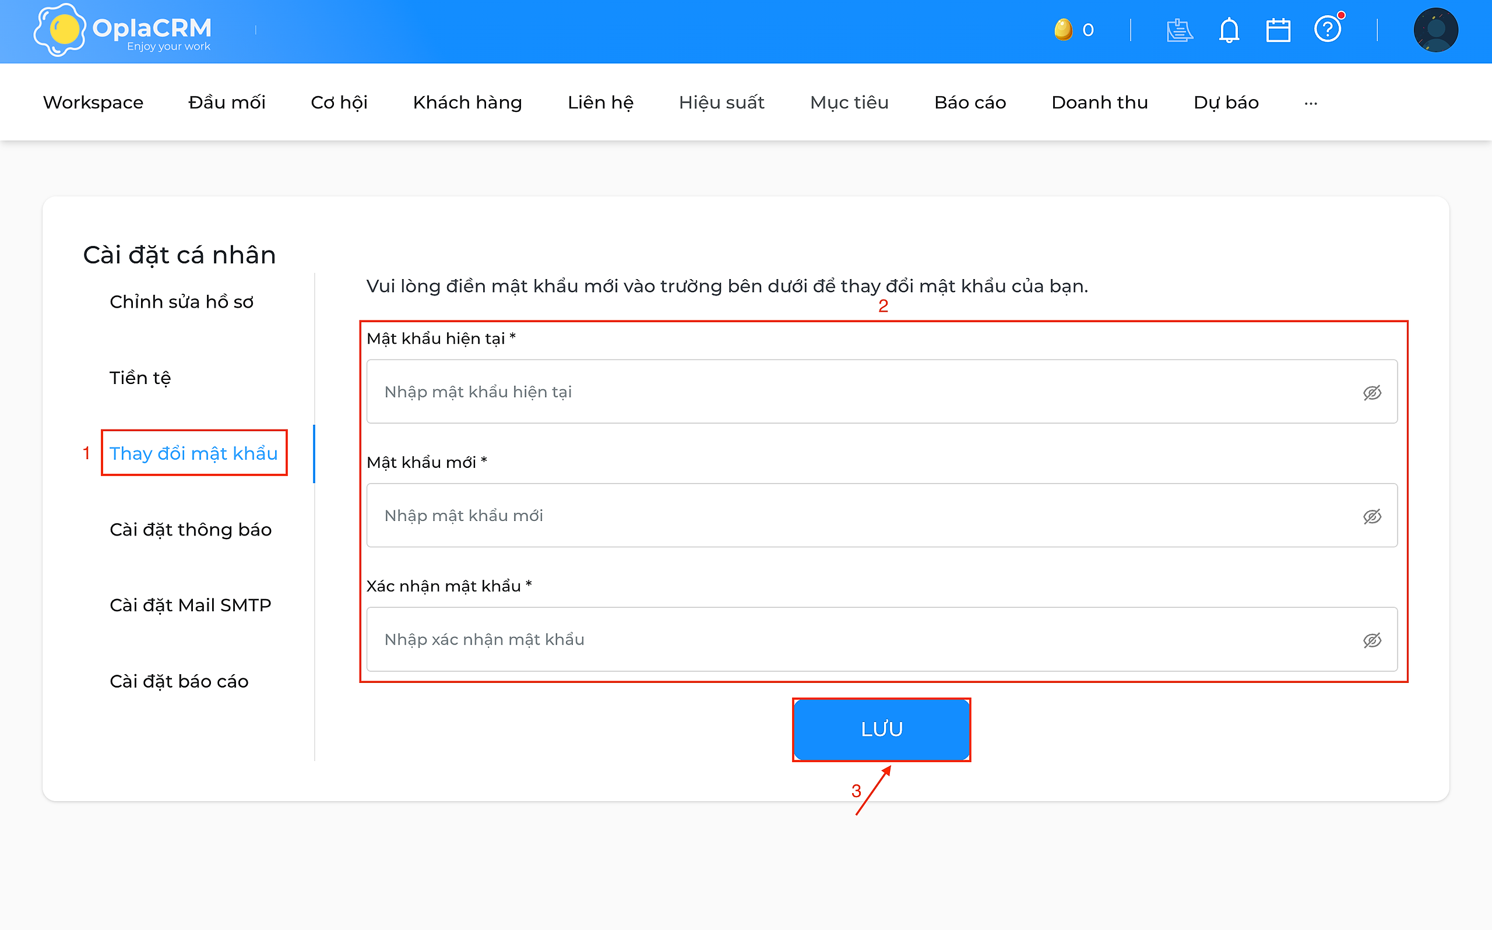The image size is (1492, 930).
Task: Open the Hiệu suất menu
Action: (x=722, y=102)
